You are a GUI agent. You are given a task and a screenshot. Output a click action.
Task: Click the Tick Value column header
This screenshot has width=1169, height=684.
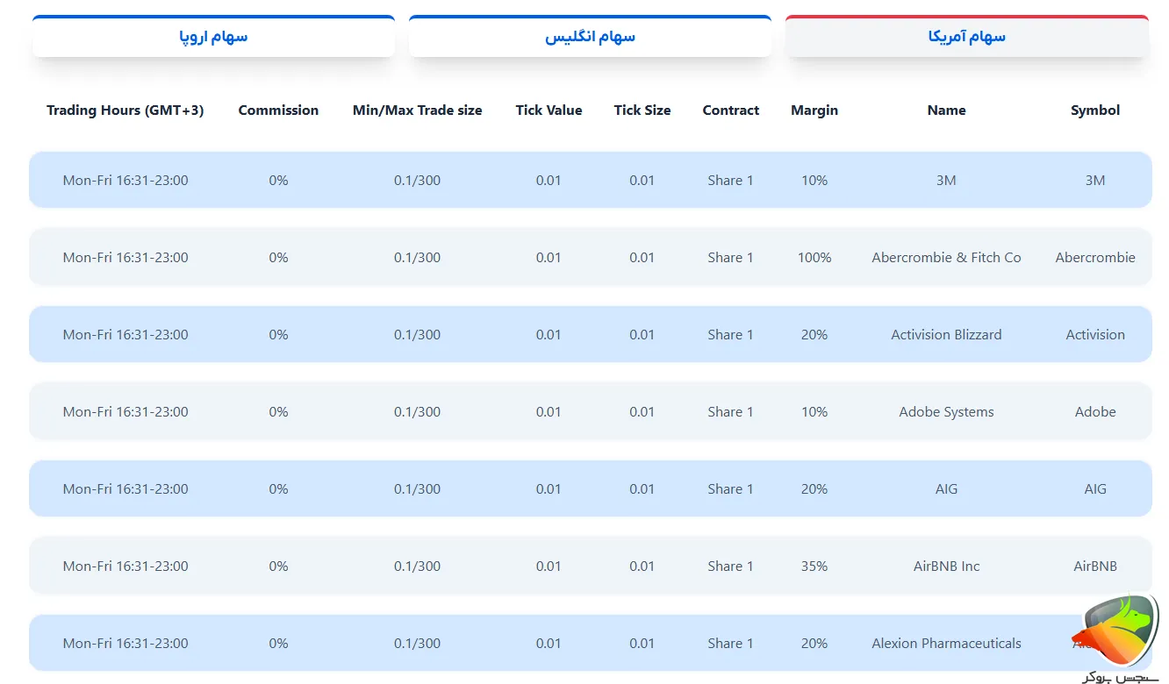pyautogui.click(x=549, y=110)
